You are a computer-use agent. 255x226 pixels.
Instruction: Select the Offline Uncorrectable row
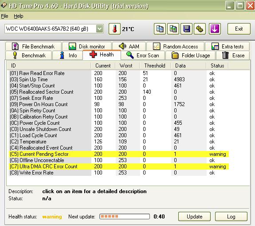pyautogui.click(x=119, y=160)
